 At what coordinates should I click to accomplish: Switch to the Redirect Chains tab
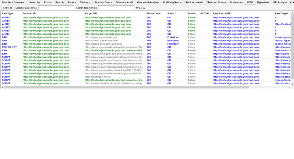(x=216, y=2)
